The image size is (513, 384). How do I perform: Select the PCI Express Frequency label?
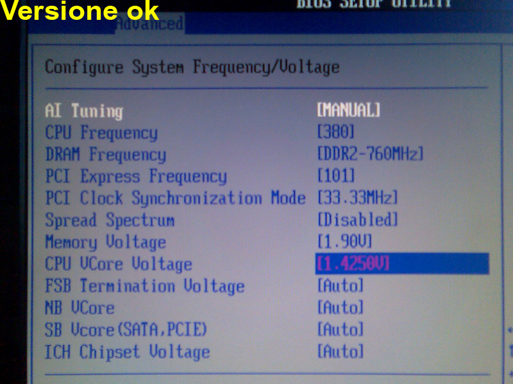[136, 177]
